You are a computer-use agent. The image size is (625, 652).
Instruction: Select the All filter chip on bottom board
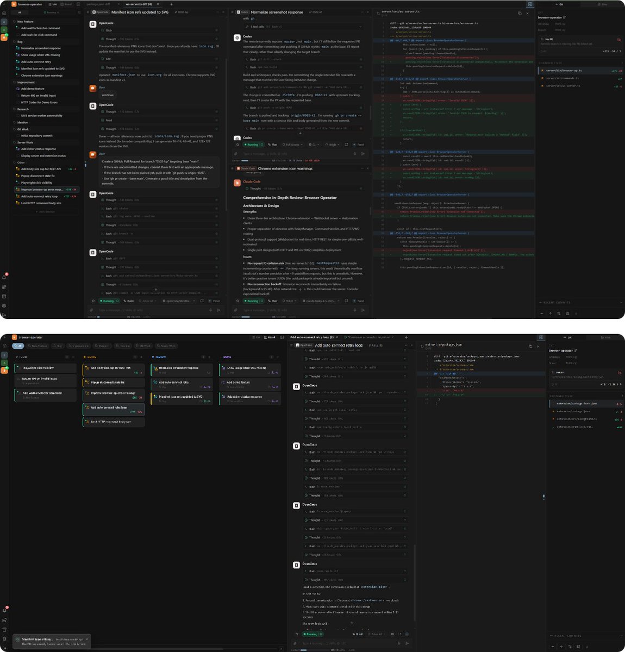click(x=18, y=346)
